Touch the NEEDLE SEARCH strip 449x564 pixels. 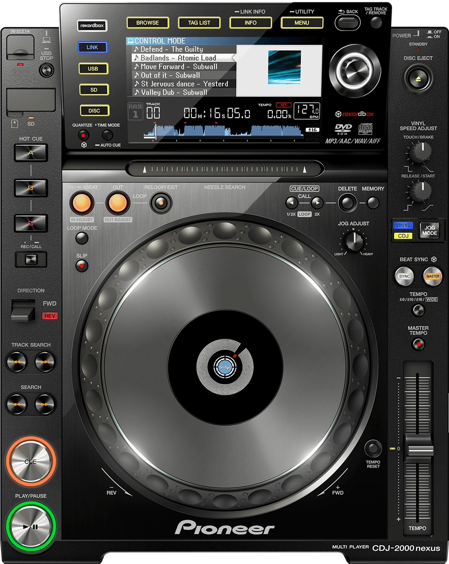[225, 169]
